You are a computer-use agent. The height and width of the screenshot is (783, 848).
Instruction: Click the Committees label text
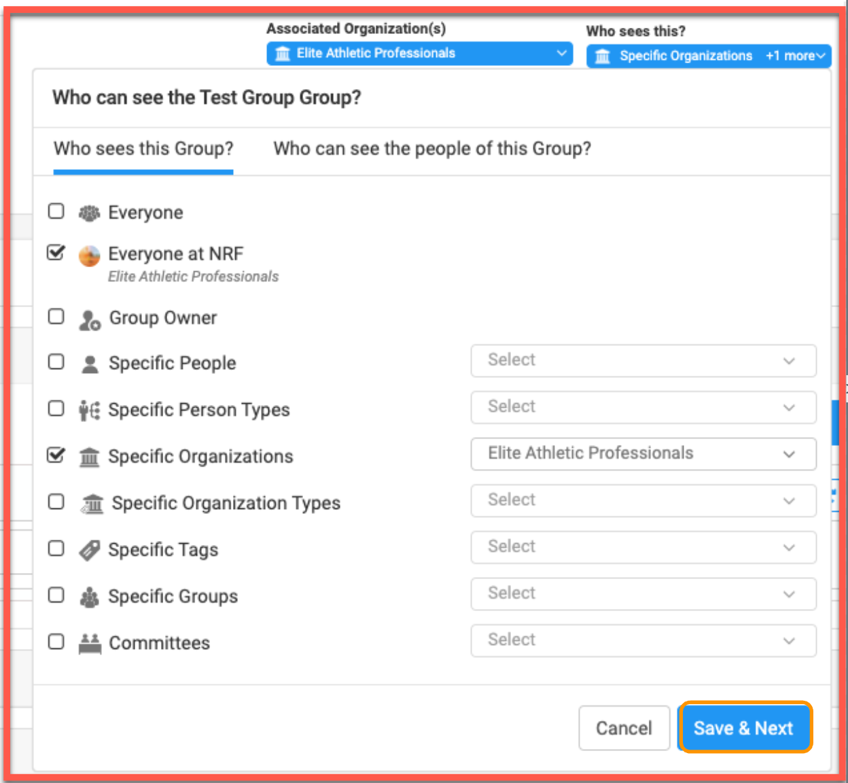pyautogui.click(x=160, y=643)
